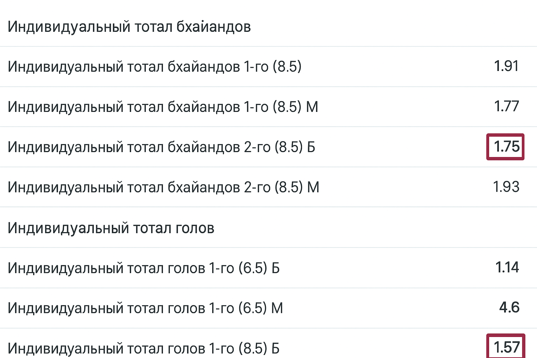Viewport: 537px width, 358px height.
Task: Click the label Индивидуальный тотал бхайандов 2-го (8.5) М
Action: pyautogui.click(x=163, y=187)
